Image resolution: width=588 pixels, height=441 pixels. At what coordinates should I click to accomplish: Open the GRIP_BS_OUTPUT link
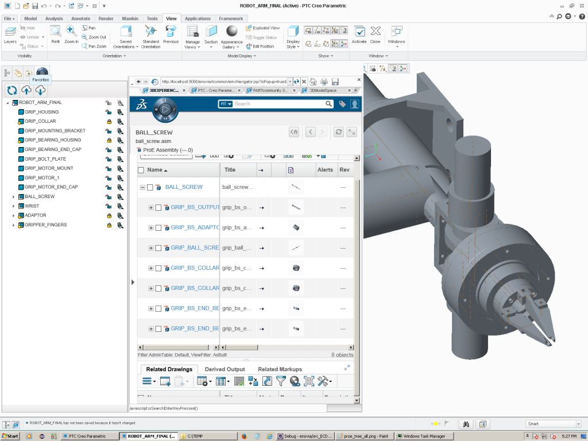point(195,207)
